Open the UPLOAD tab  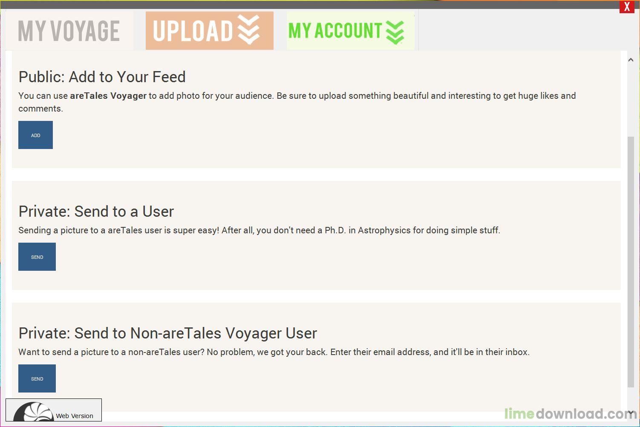209,31
